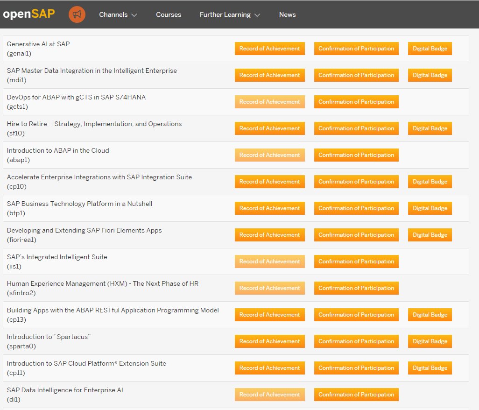
Task: Select the Generative AI at SAP course title
Action: [x=38, y=44]
